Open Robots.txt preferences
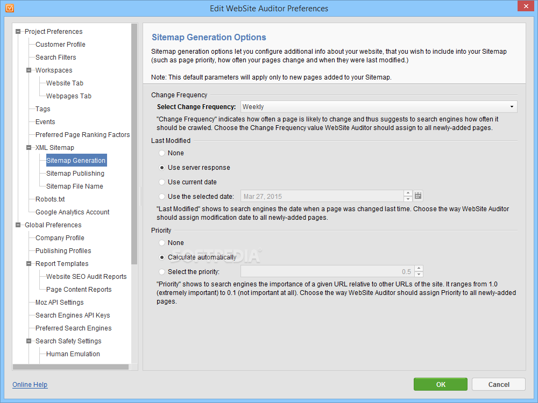The image size is (538, 403). pos(50,199)
